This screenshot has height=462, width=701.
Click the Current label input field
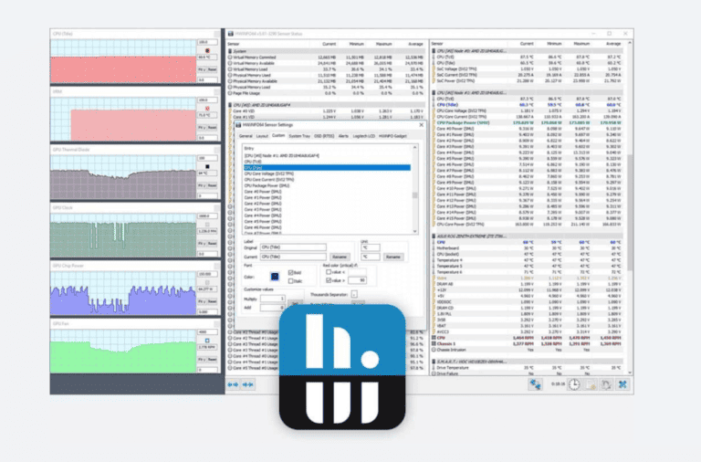[x=293, y=257]
